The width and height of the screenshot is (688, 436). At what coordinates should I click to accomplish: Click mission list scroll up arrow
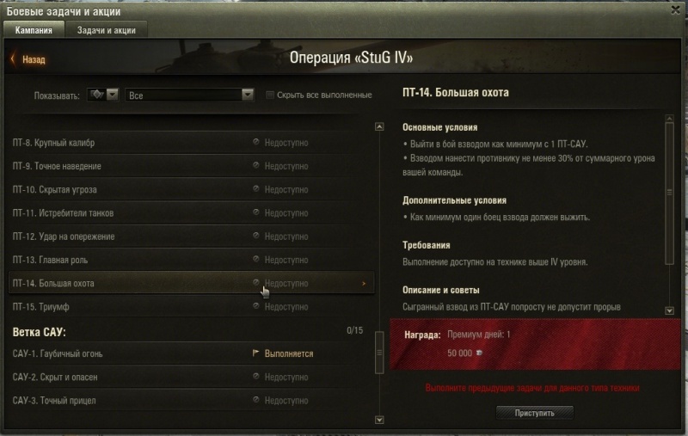[379, 126]
